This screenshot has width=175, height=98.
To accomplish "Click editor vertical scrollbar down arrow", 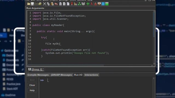I will pyautogui.click(x=154, y=63).
